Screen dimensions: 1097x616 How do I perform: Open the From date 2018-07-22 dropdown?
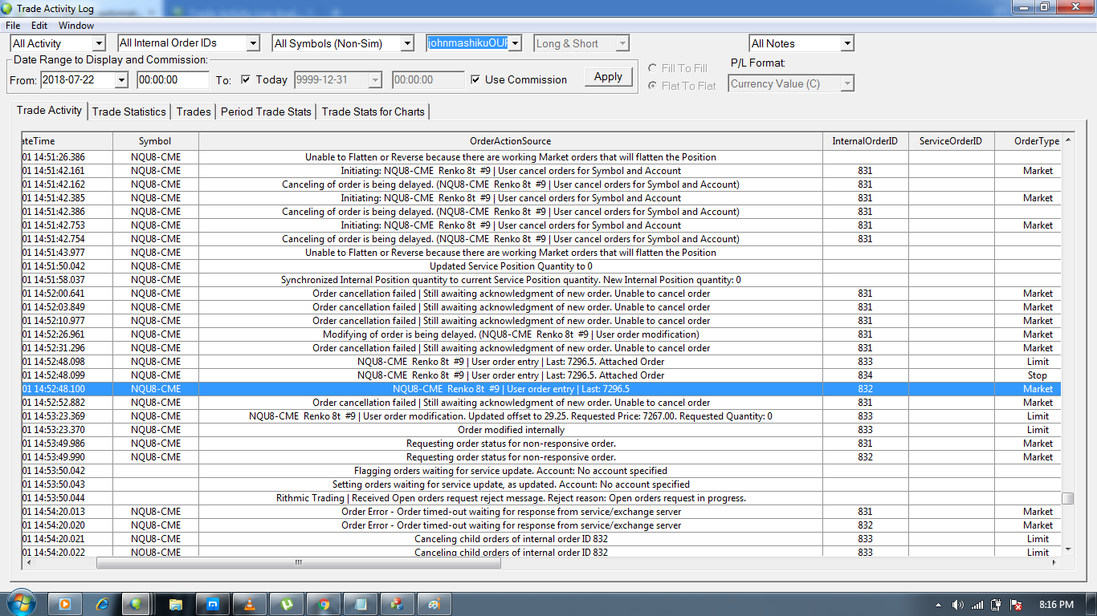click(121, 79)
